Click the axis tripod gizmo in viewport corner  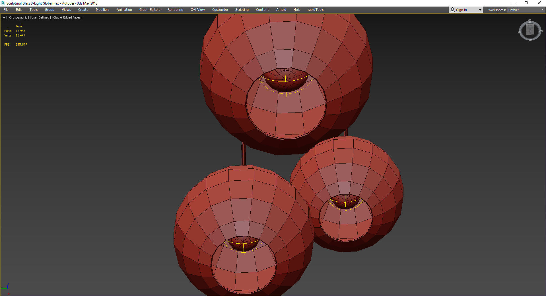point(5,289)
